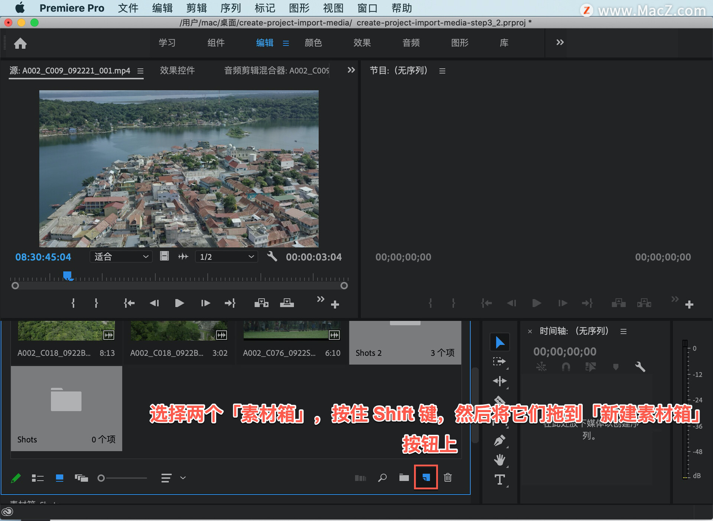Mark In point in source monitor
This screenshot has height=521, width=713.
point(73,303)
